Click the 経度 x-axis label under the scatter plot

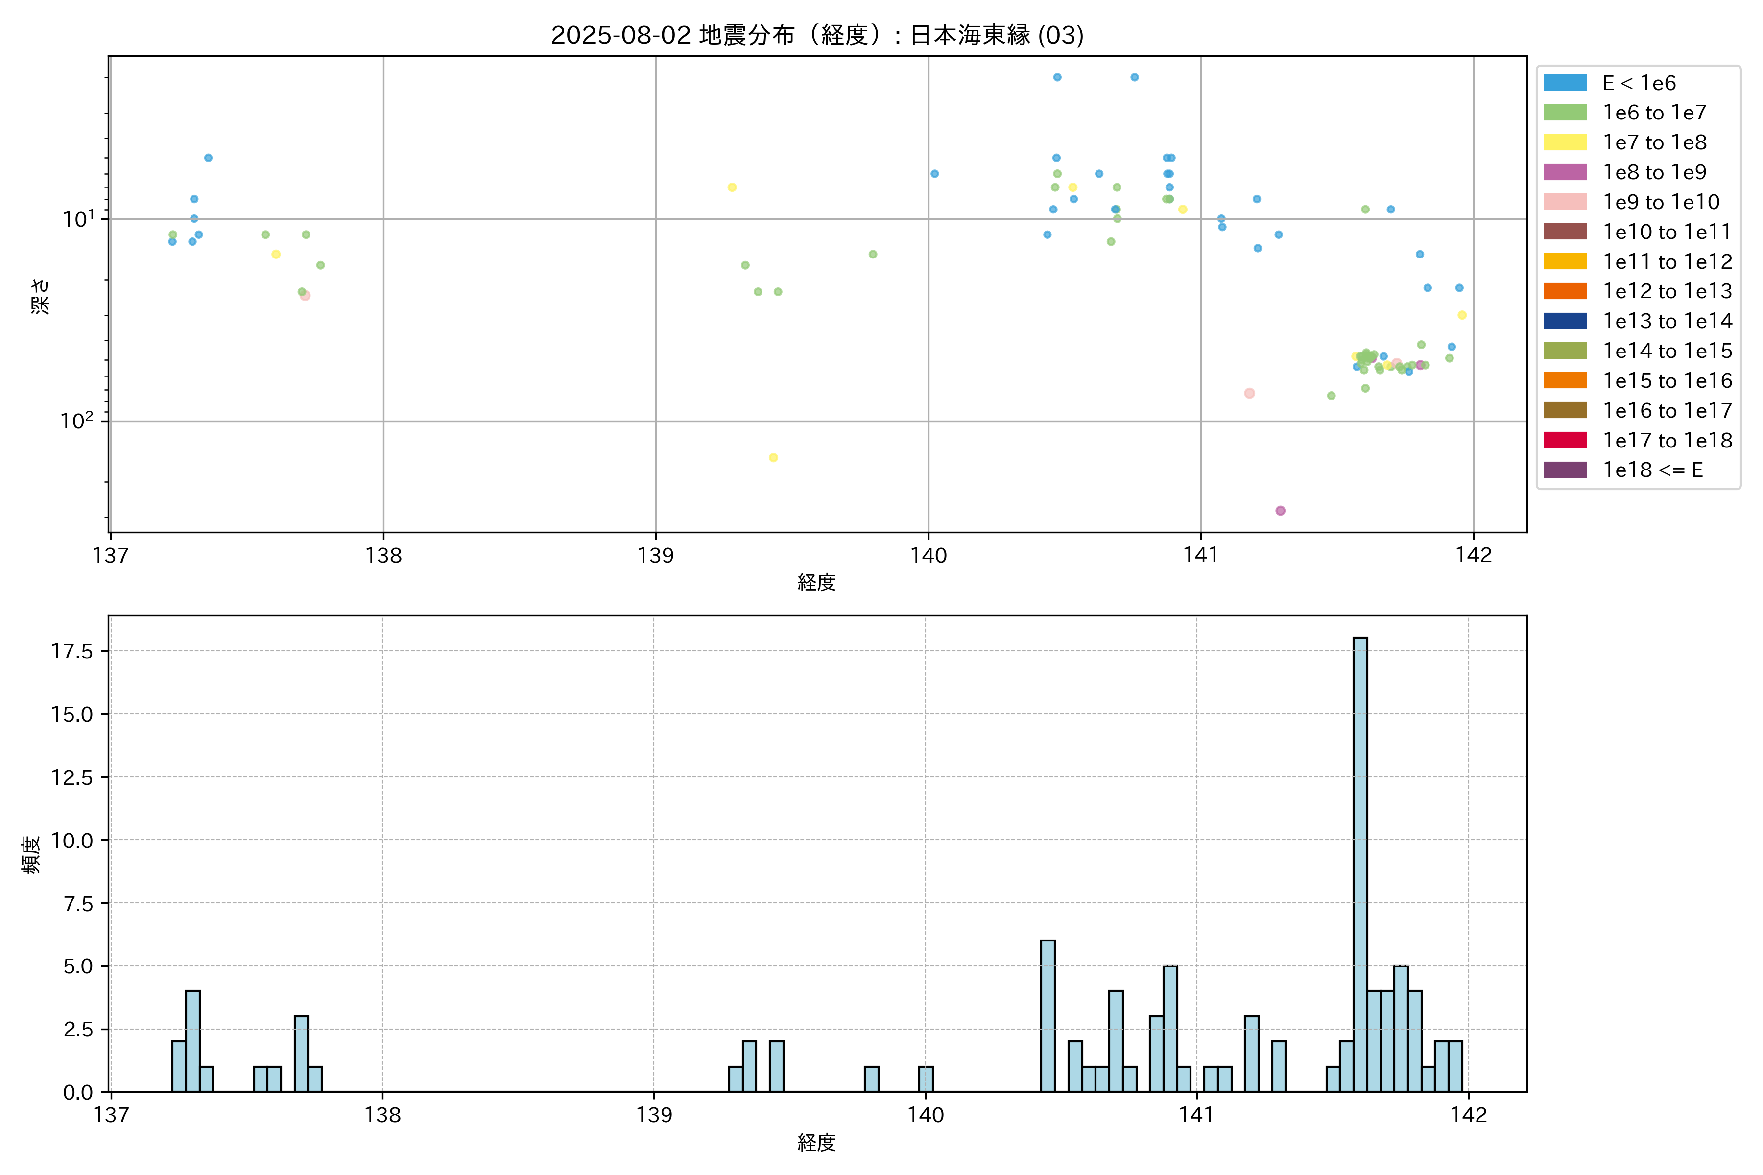816,582
